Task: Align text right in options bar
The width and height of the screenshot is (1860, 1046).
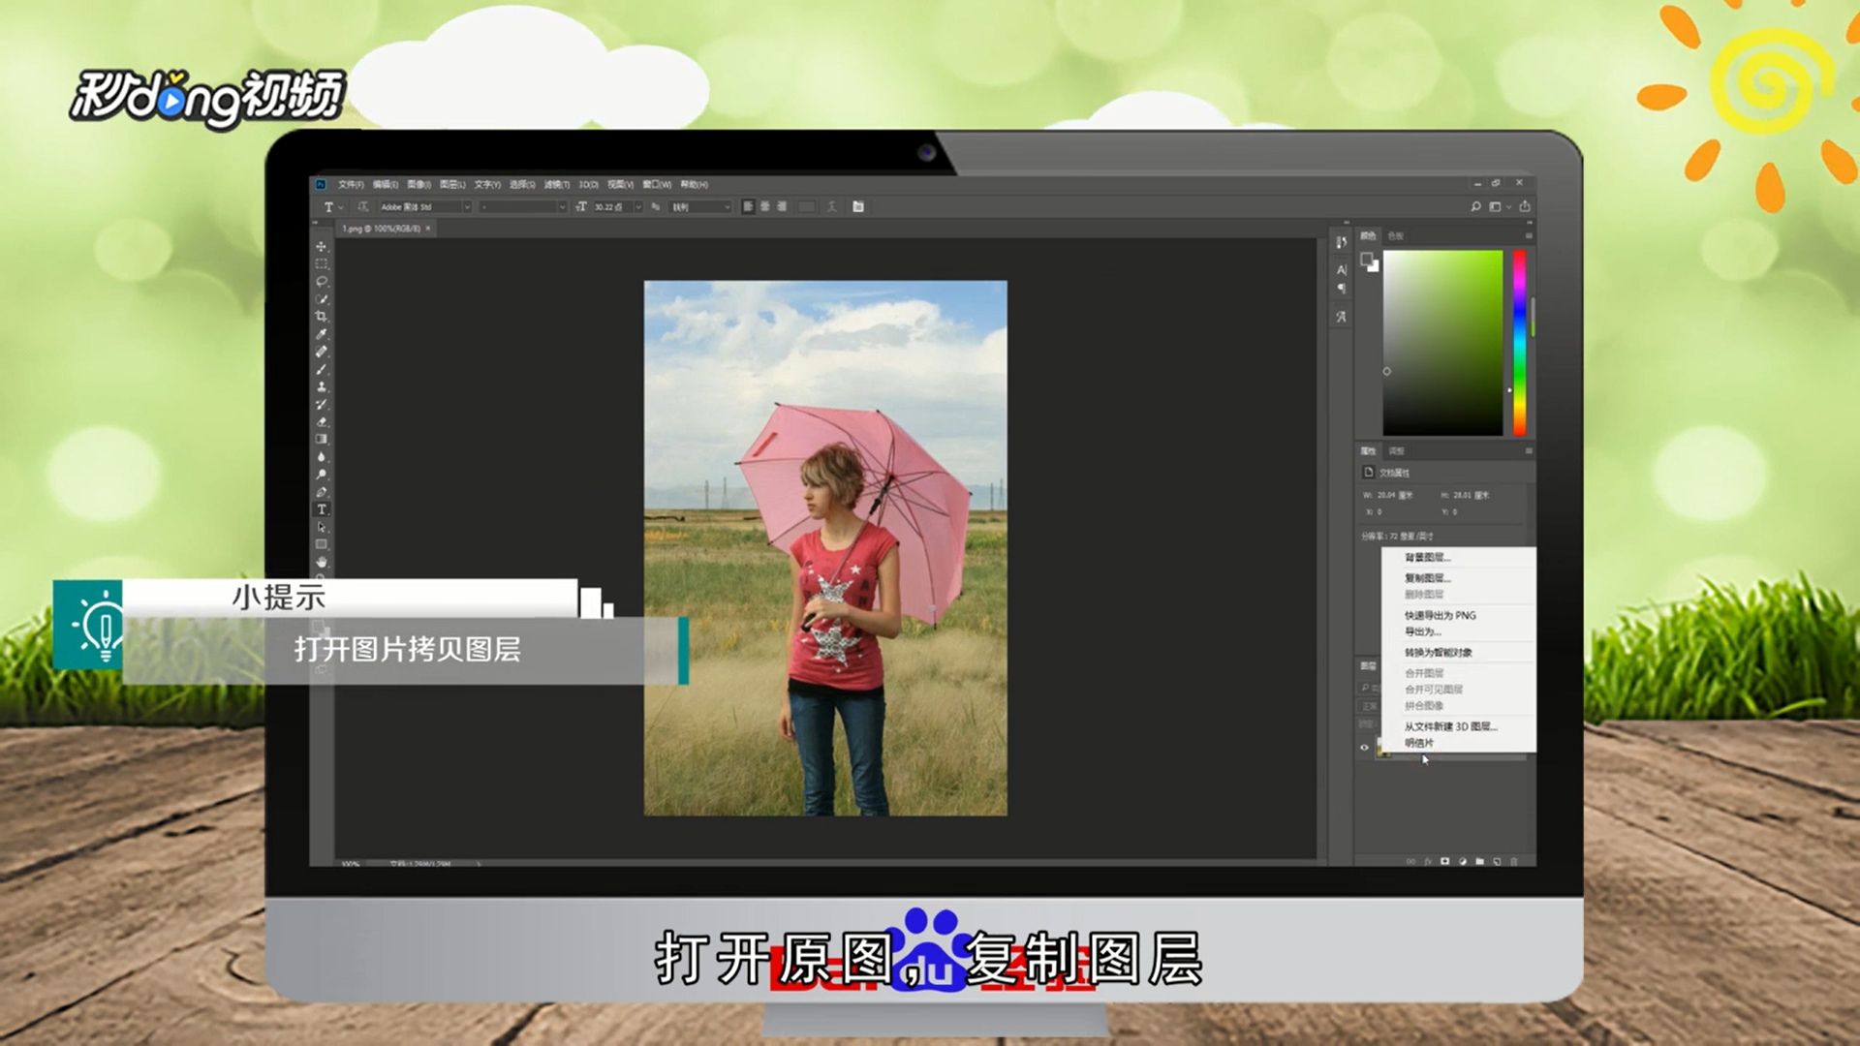Action: click(x=782, y=206)
